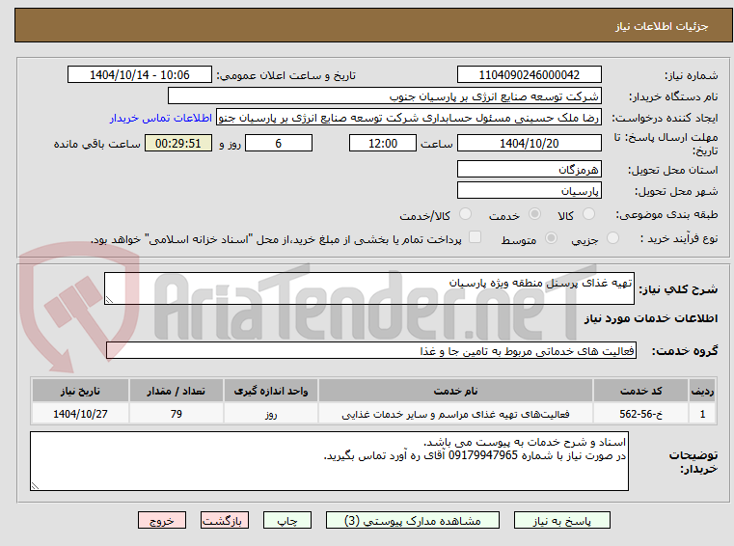Click the general description textarea تهیه غذای پرسنل

[368, 288]
